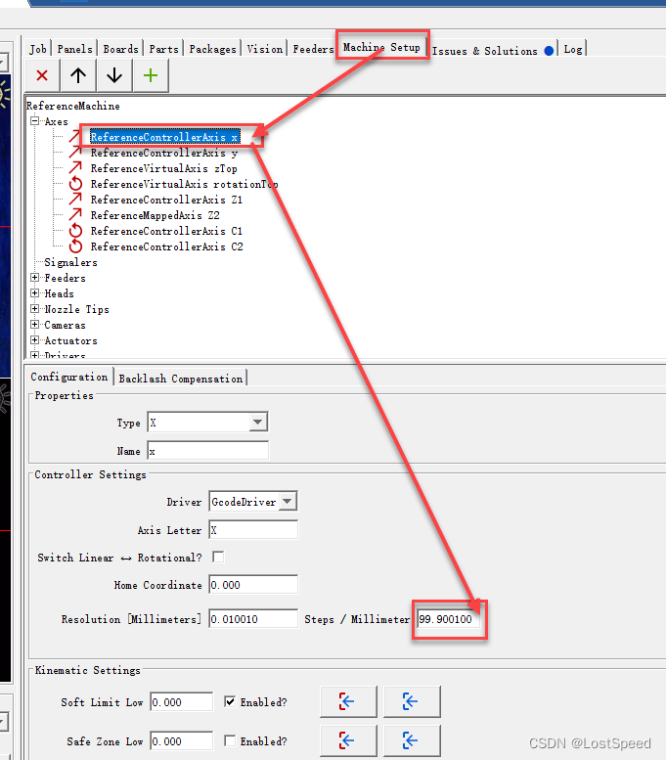
Task: Switch to the Vision tab
Action: coord(265,49)
